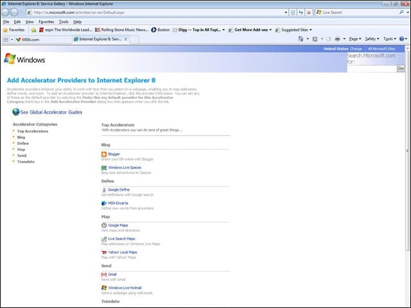This screenshot has height=308, width=411.
Task: Click the Search Microsoft.com input field
Action: 372,69
